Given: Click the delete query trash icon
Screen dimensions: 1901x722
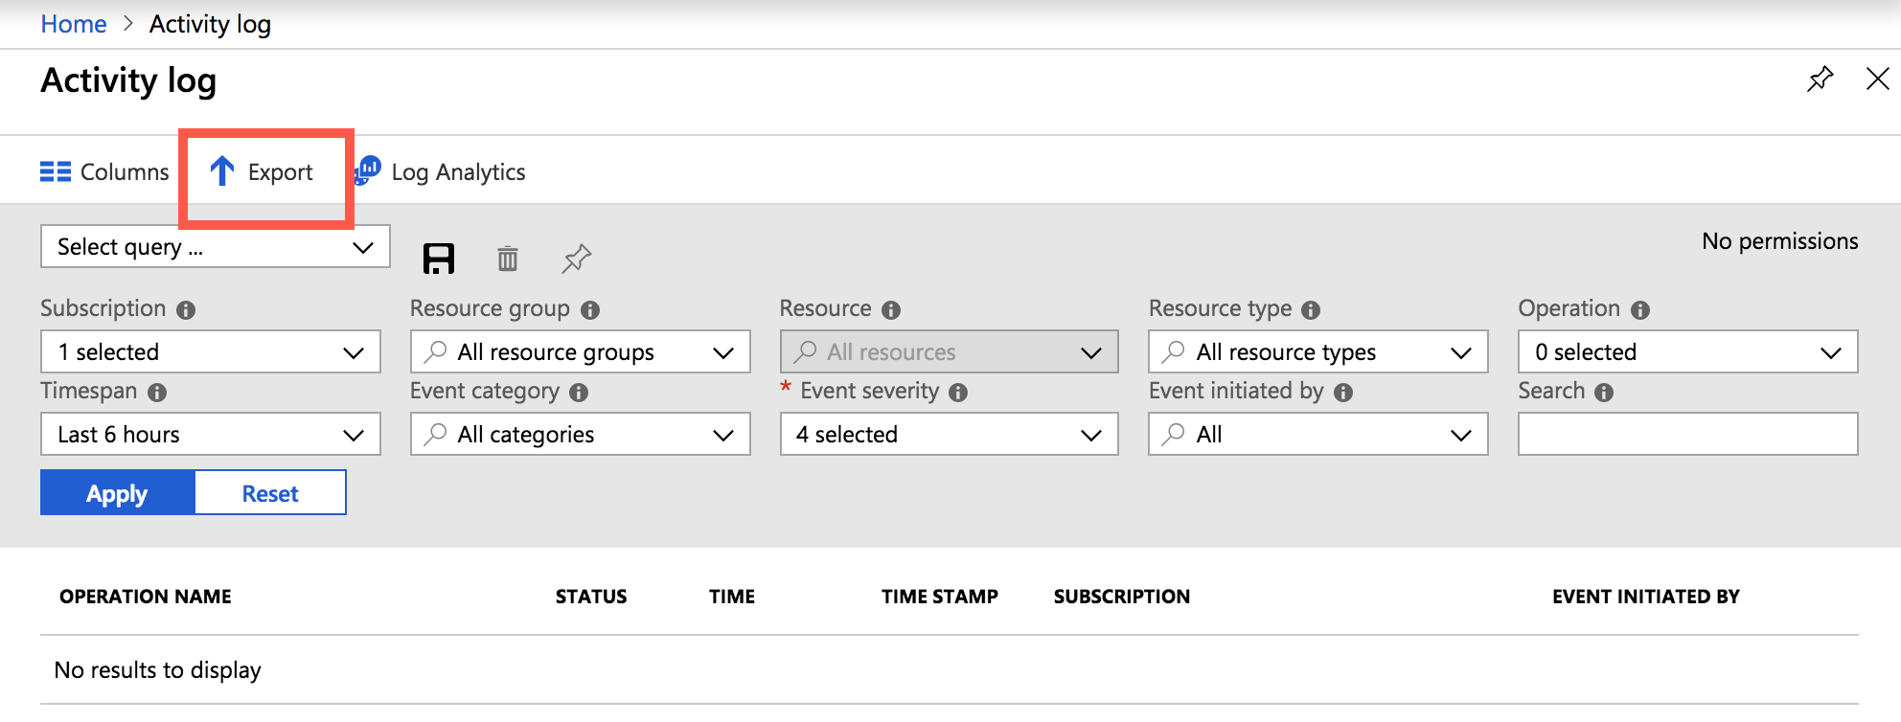Looking at the screenshot, I should tap(508, 259).
